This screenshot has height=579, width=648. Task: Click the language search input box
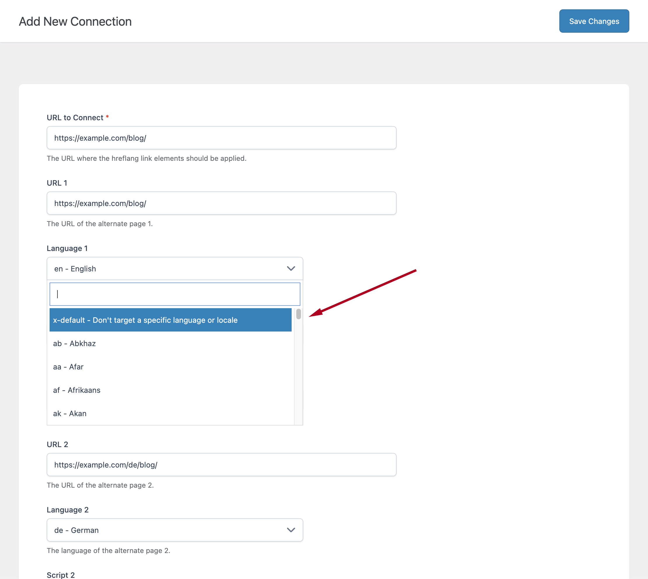175,294
